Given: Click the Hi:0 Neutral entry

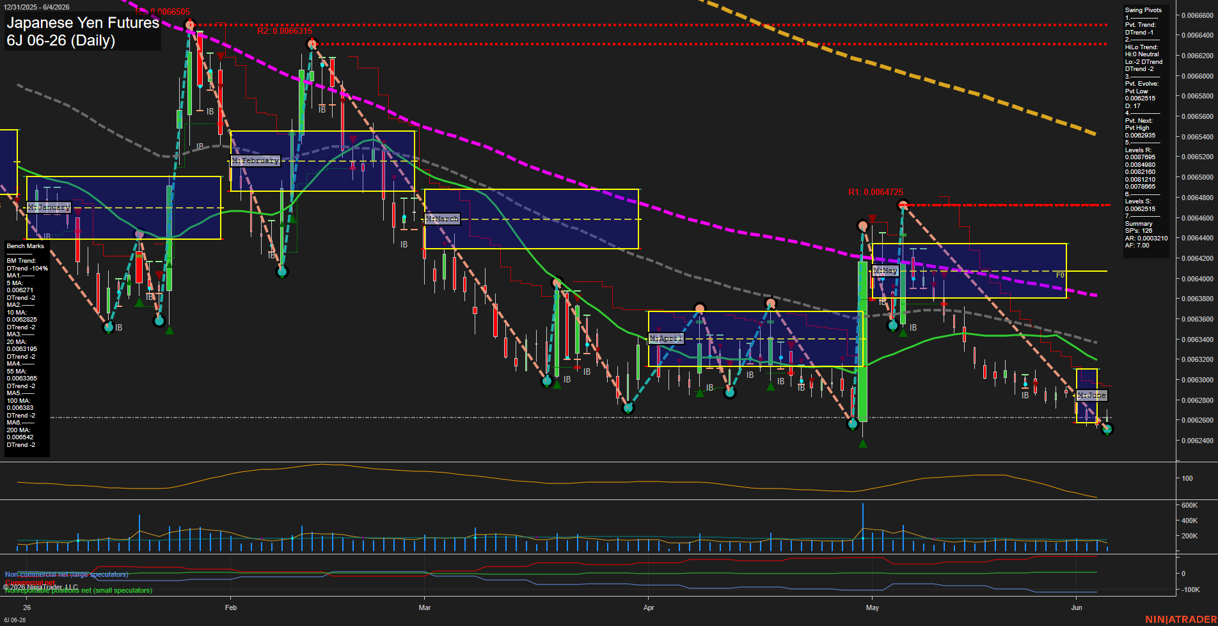Looking at the screenshot, I should (1142, 54).
